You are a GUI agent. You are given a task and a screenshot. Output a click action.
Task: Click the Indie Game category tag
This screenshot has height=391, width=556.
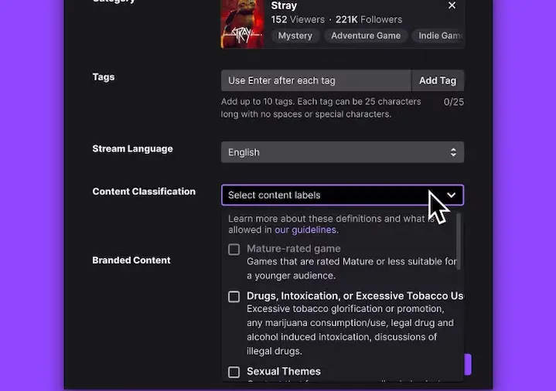click(439, 36)
